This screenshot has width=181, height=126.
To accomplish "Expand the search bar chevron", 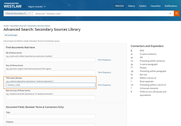I will (170, 14).
